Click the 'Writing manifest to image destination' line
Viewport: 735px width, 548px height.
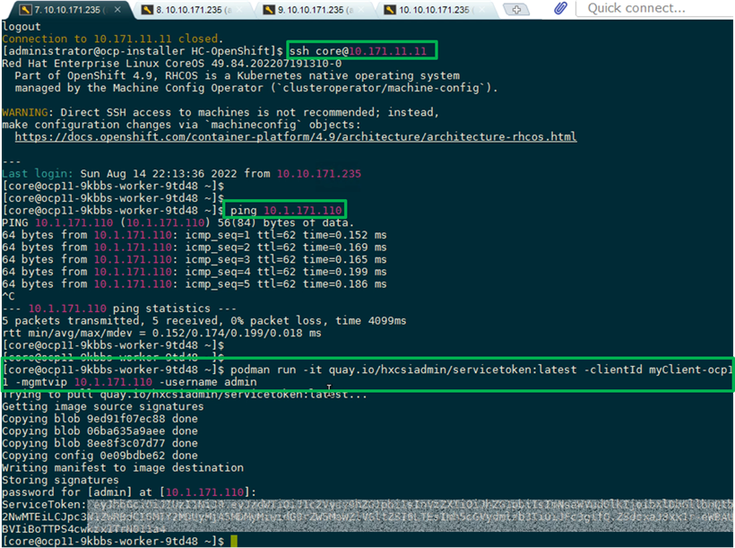click(123, 467)
